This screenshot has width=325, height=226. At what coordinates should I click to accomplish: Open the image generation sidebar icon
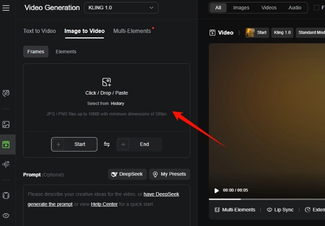(6, 124)
